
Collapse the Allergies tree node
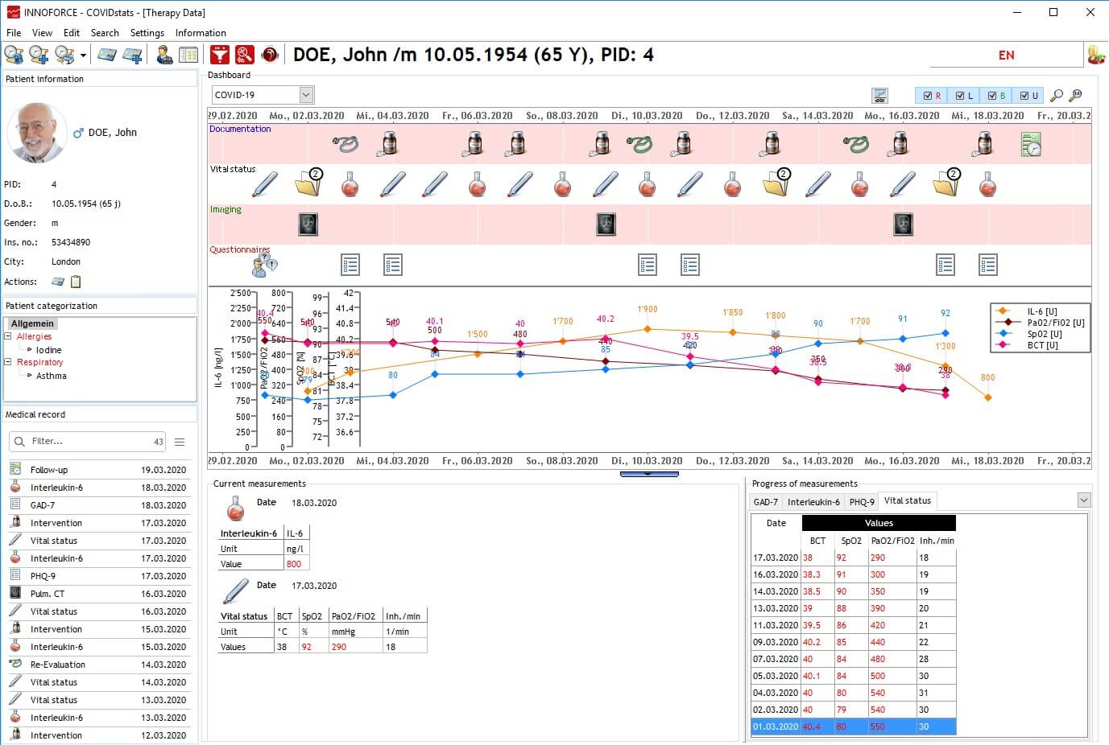point(9,336)
